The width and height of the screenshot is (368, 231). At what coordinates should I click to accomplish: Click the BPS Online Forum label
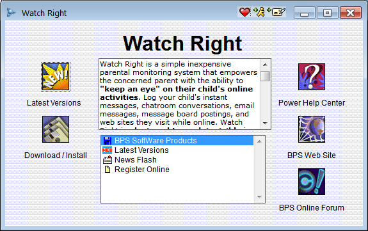(312, 208)
